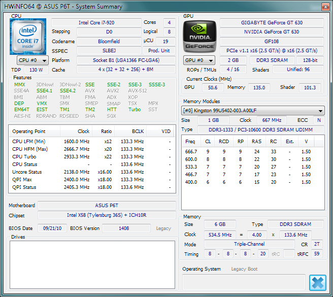Click the GIGABYTE GeForce GT 630 field
This screenshot has width=333, height=297.
point(272,23)
